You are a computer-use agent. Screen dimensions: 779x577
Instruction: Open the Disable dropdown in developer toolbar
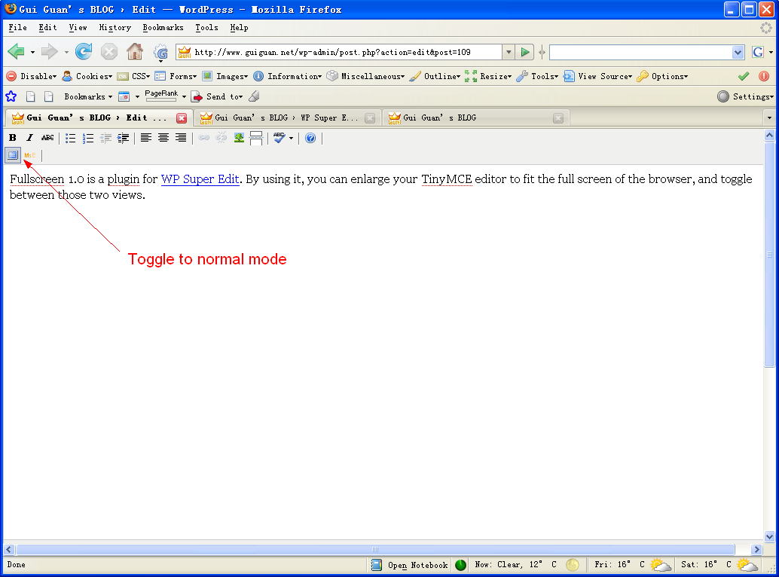[x=32, y=77]
